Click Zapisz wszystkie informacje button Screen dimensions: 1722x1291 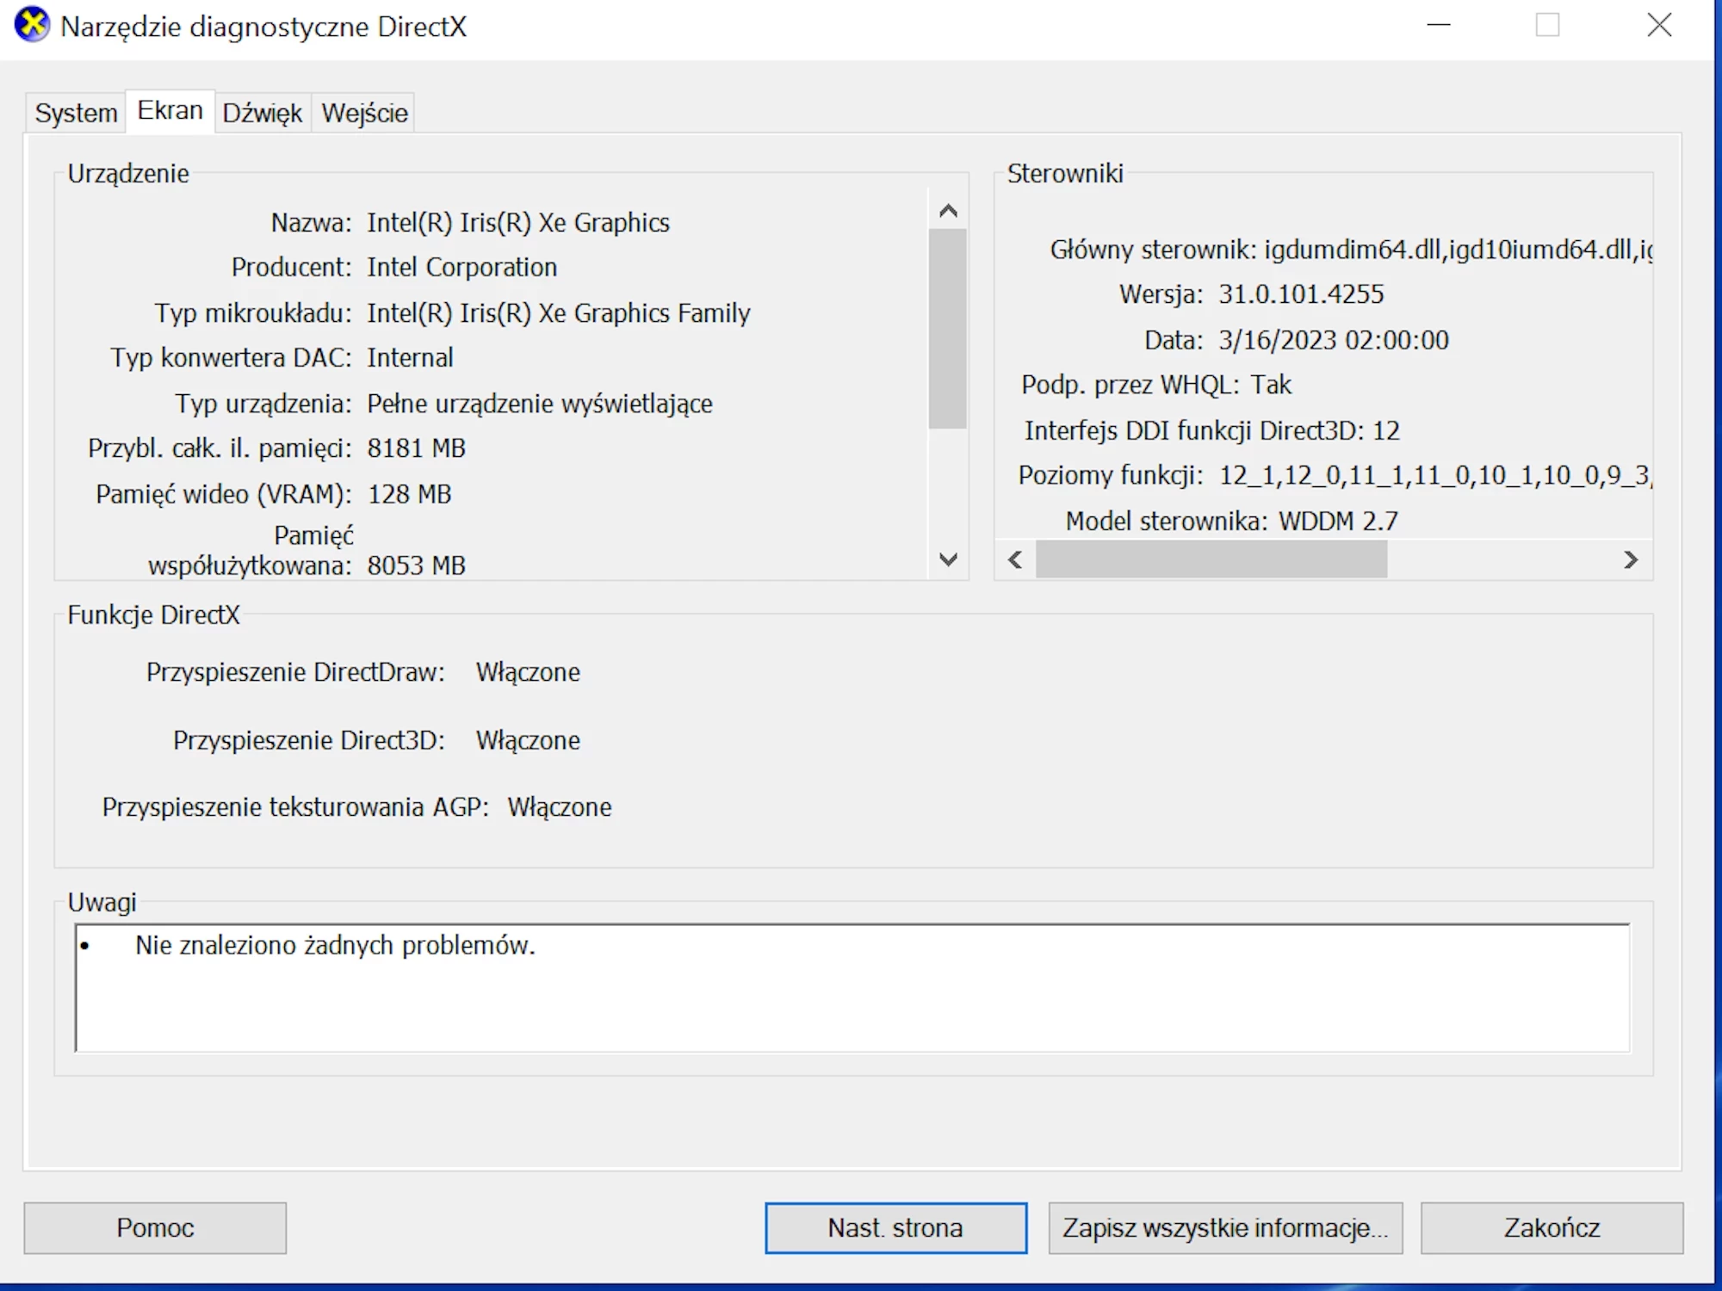click(1224, 1227)
